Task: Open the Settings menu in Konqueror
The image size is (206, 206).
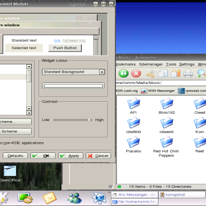Action: (187, 64)
